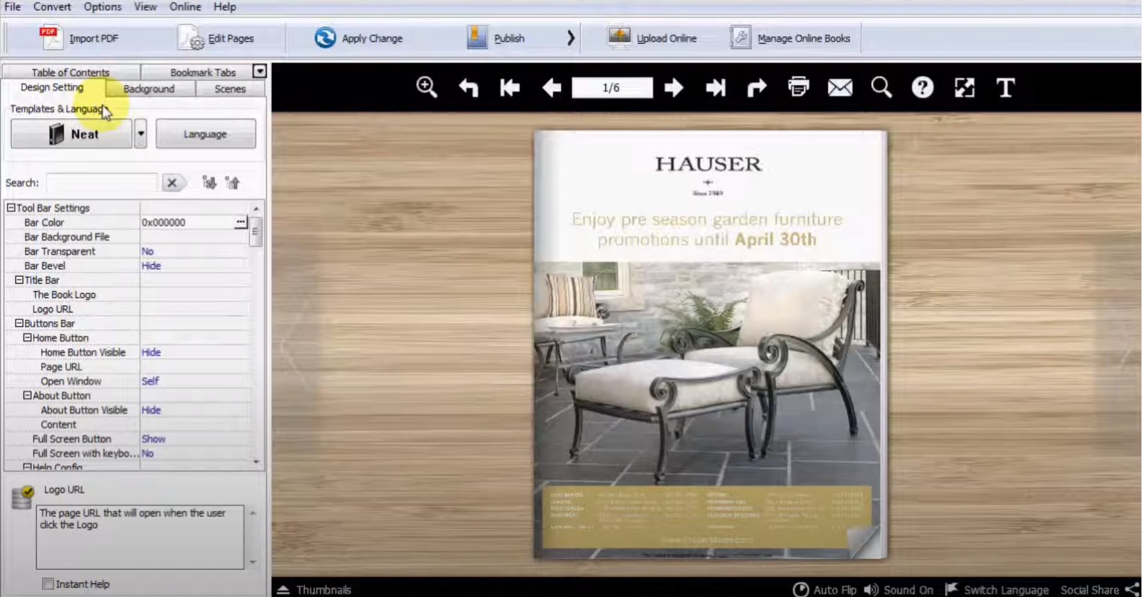Click the forward curved arrow icon
Image resolution: width=1142 pixels, height=597 pixels.
coord(757,88)
